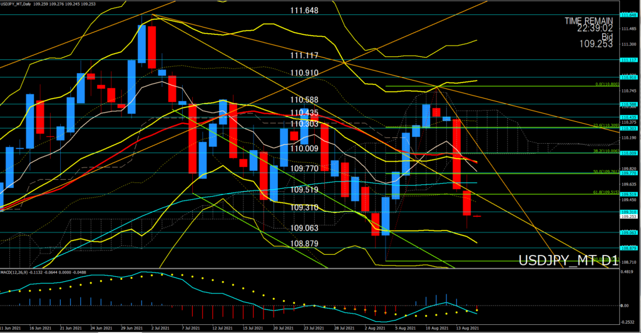Click the 2 Aug 2021 date label
The height and width of the screenshot is (333, 641).
pyautogui.click(x=375, y=328)
